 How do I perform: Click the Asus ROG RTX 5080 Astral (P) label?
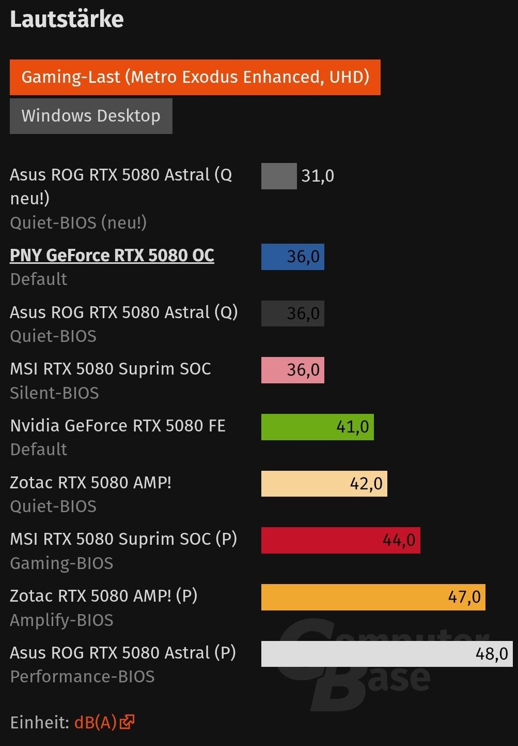tap(123, 653)
